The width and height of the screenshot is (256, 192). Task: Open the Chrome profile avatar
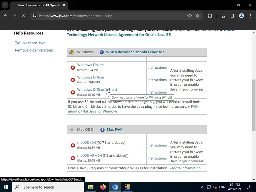coord(241,16)
